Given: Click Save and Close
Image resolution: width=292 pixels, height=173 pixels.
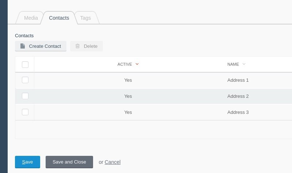Looking at the screenshot, I should [x=69, y=162].
